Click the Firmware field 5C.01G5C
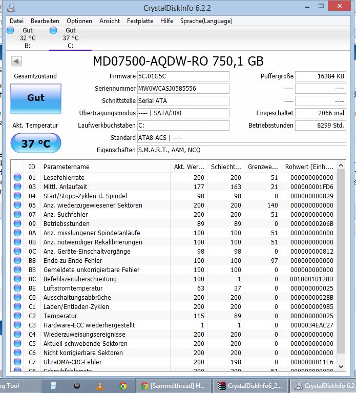The width and height of the screenshot is (356, 393). tap(183, 76)
